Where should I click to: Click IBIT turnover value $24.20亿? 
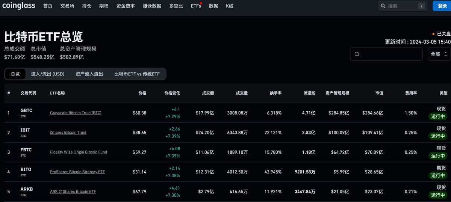(x=205, y=132)
